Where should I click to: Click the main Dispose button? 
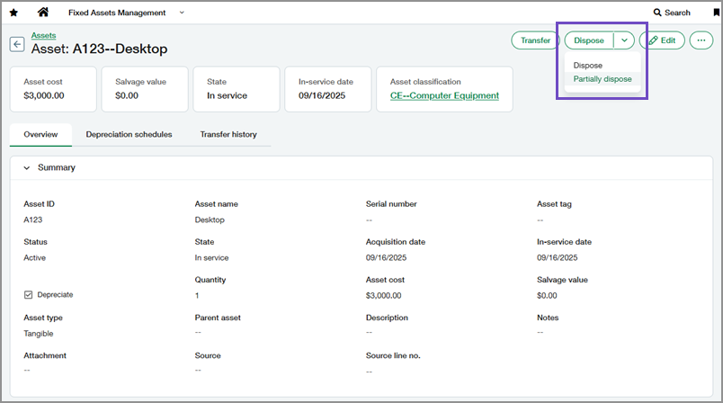click(x=589, y=40)
